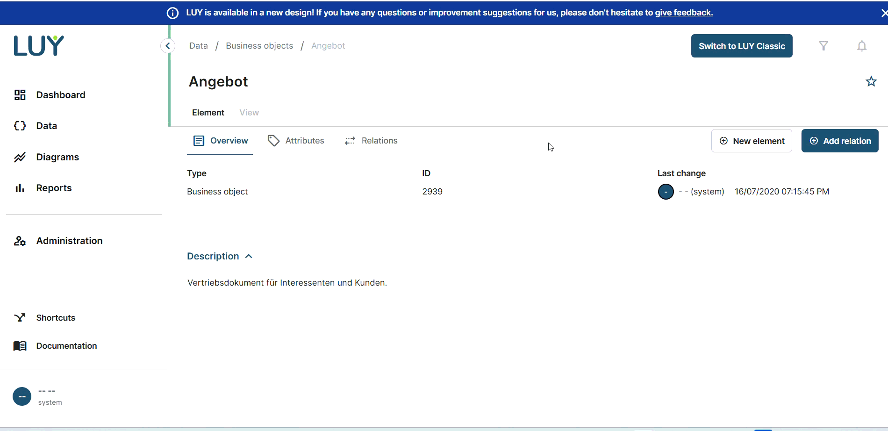Open Documentation from sidebar
Image resolution: width=888 pixels, height=431 pixels.
(x=66, y=346)
